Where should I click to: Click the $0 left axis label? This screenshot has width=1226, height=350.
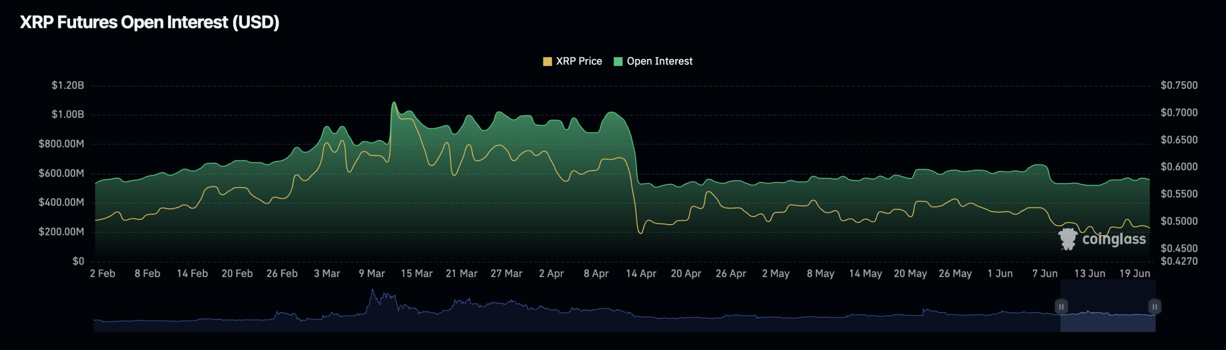[79, 261]
